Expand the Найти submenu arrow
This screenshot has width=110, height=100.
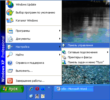pos(60,55)
